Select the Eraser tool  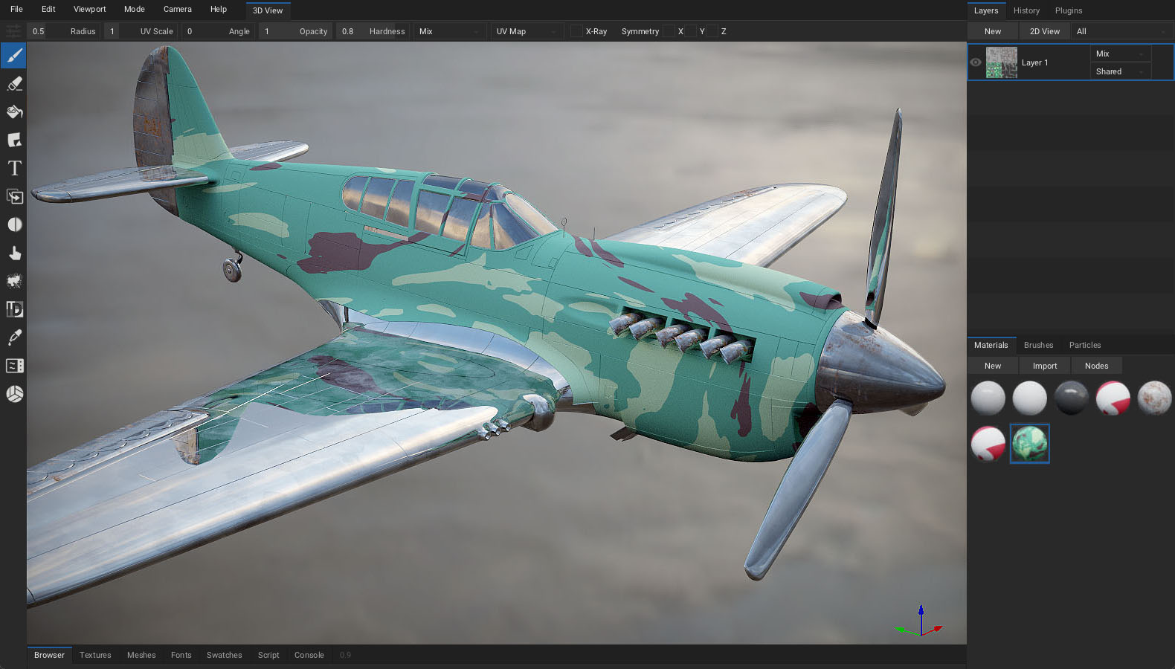(14, 84)
